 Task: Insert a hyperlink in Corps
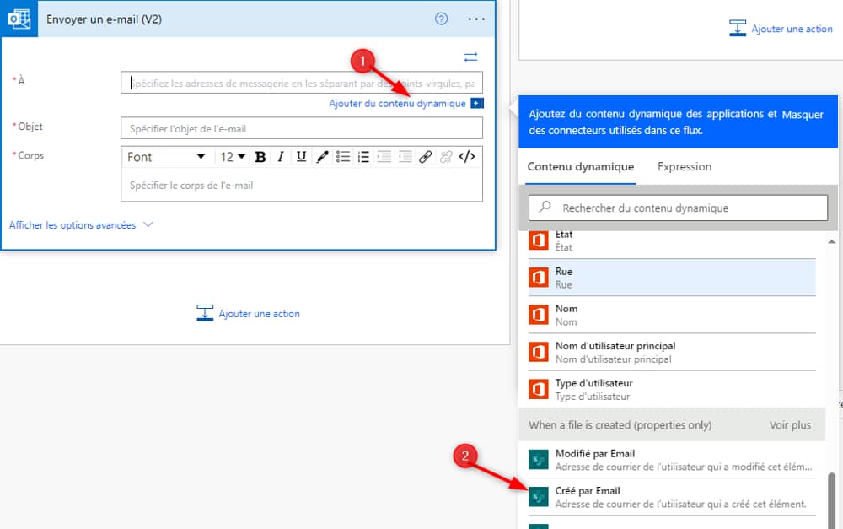[425, 157]
